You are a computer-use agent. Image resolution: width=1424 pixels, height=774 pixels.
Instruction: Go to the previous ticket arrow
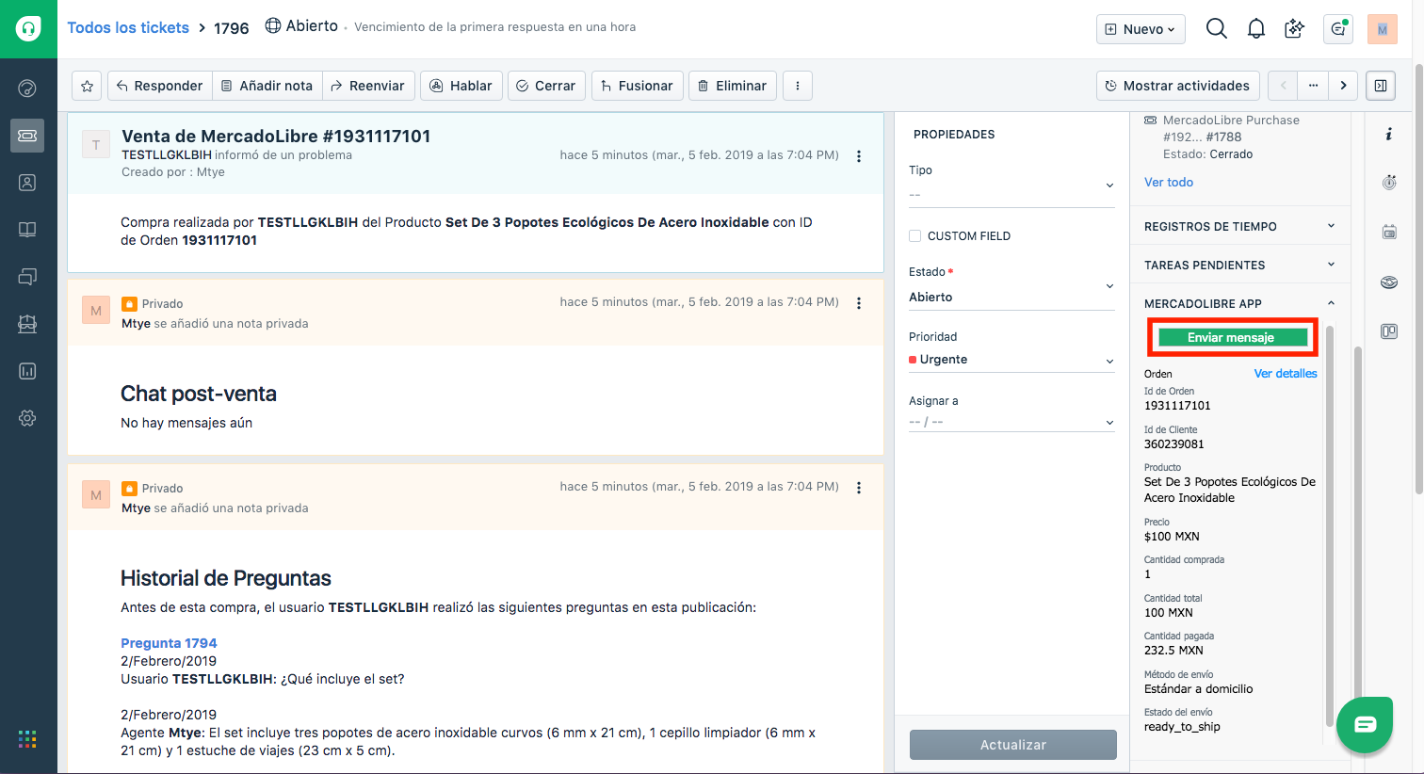1283,86
